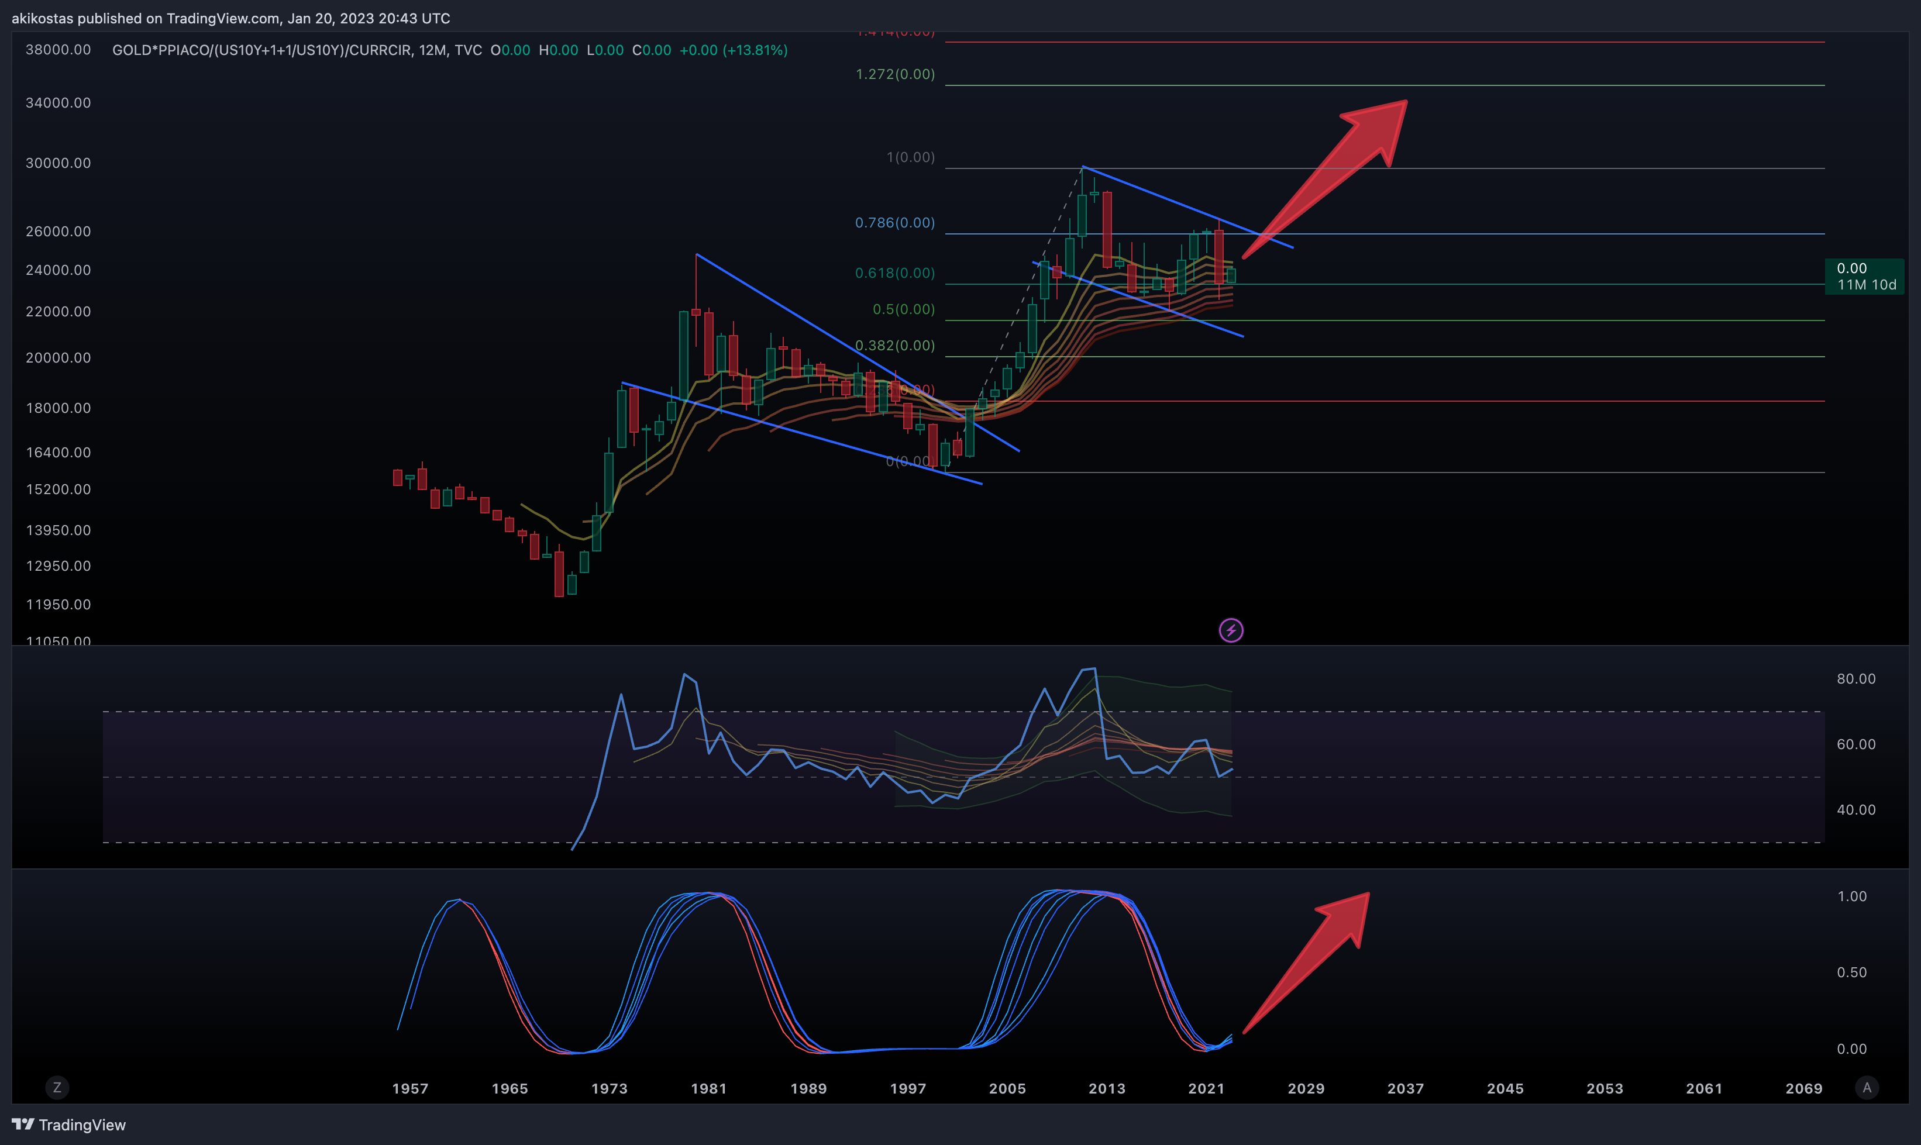Image resolution: width=1921 pixels, height=1145 pixels.
Task: Click the 0.786(0.00) Fibonacci level label
Action: (896, 223)
